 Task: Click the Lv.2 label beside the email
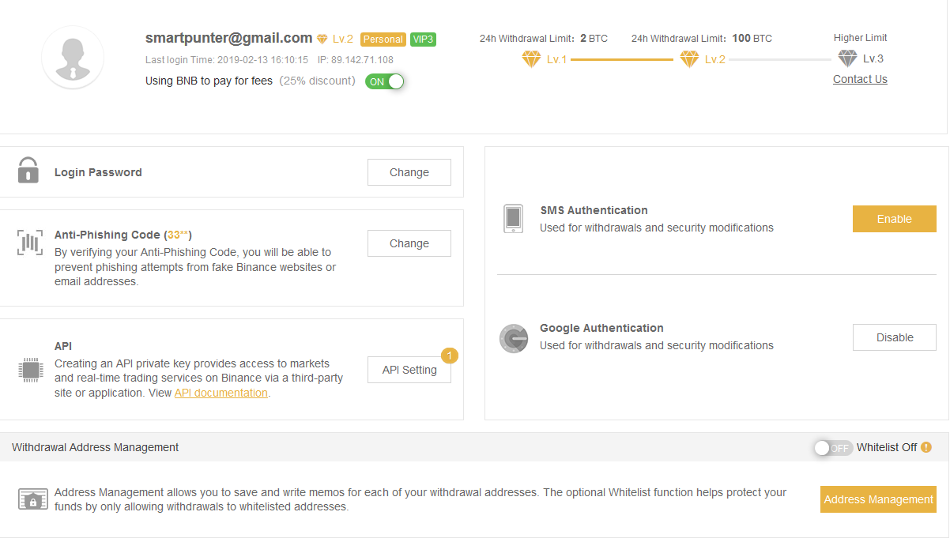point(343,39)
